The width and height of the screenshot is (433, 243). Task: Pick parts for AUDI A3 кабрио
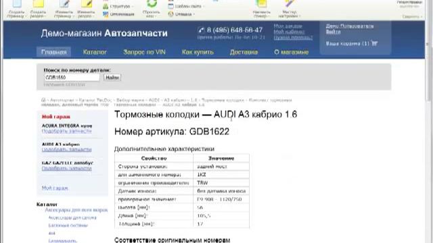tap(66, 150)
